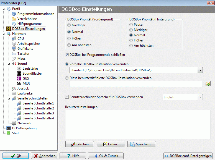Open the Standard DOSBox installation dropdown
Image resolution: width=215 pixels, height=160 pixels.
coord(200,70)
